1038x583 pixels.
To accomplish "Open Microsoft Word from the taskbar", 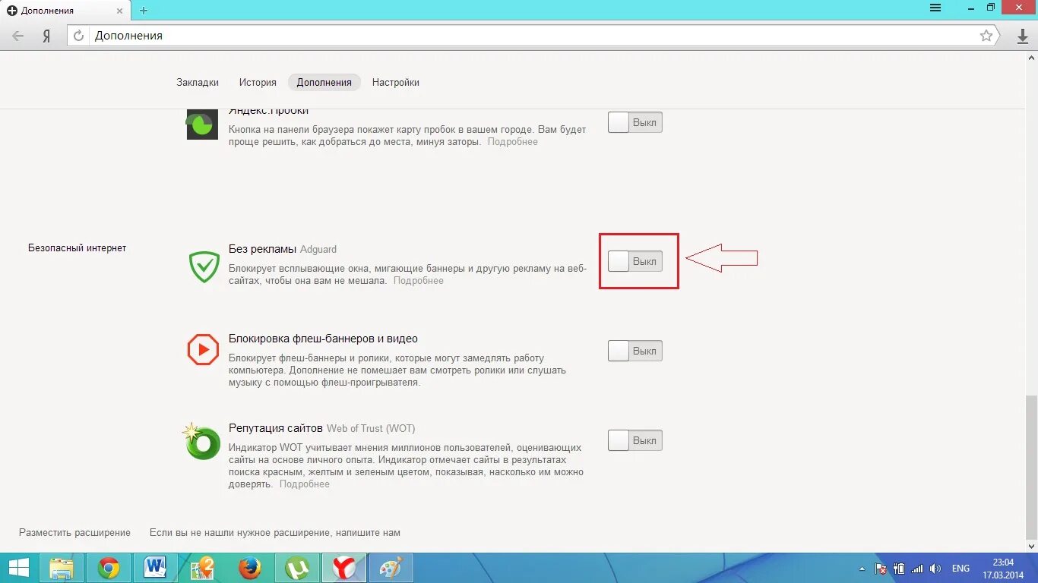I will (x=156, y=568).
